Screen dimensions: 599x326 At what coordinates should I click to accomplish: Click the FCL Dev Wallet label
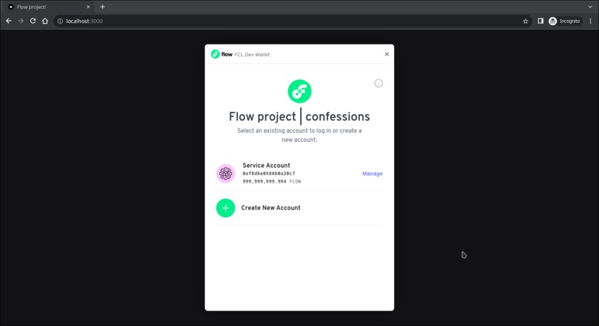point(252,55)
